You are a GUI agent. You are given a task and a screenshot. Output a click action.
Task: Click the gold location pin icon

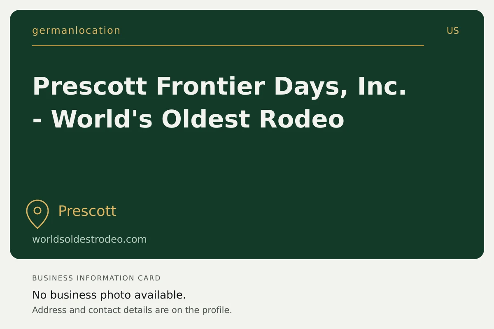(x=37, y=214)
